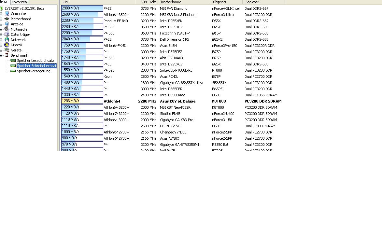Sort by the Chipsatz column header
The width and height of the screenshot is (382, 250).
click(x=226, y=2)
